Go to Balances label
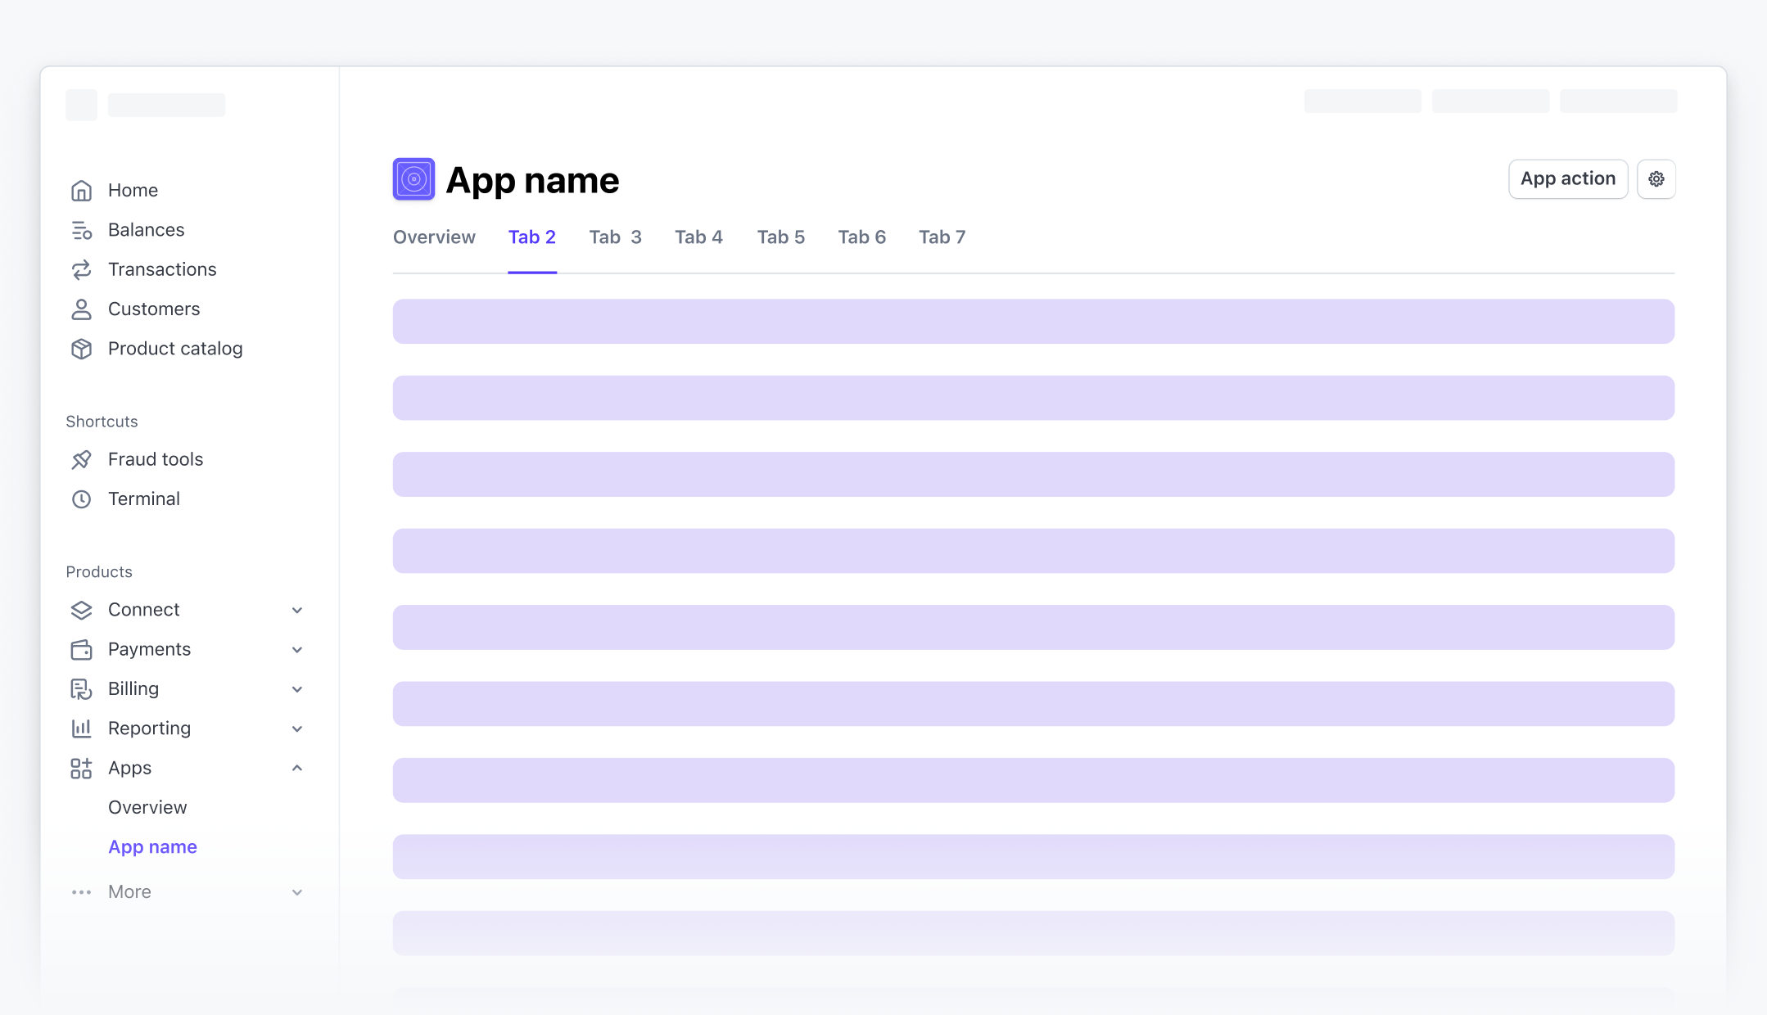Screen dimensions: 1767x1015 tap(146, 230)
